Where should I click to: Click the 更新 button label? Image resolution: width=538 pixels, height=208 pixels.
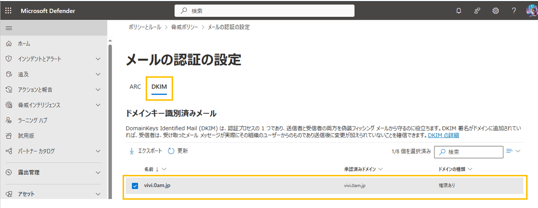(x=182, y=151)
